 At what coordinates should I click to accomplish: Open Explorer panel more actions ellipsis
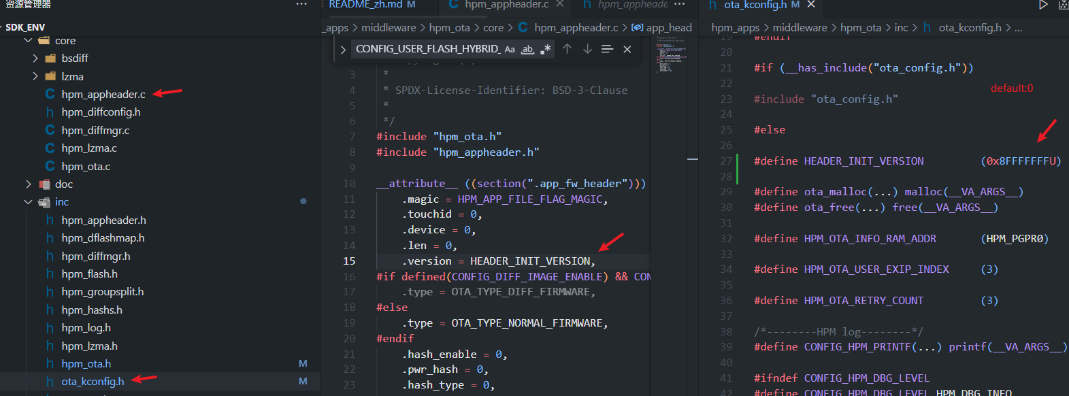301,4
